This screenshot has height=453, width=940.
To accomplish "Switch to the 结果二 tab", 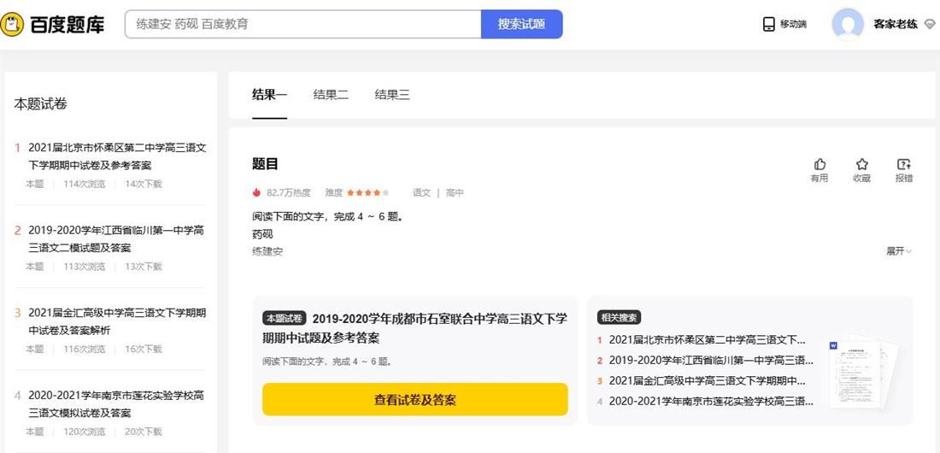I will 331,94.
